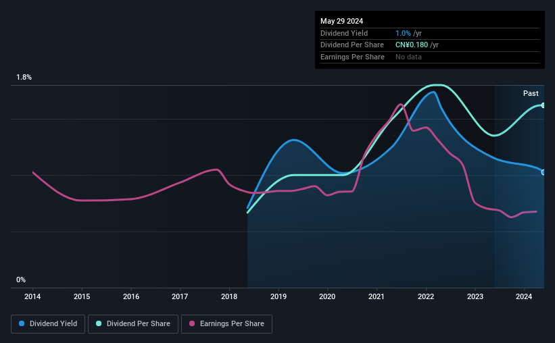Image resolution: width=555 pixels, height=343 pixels.
Task: Toggle the Dividend Yield legend button
Action: coord(48,324)
